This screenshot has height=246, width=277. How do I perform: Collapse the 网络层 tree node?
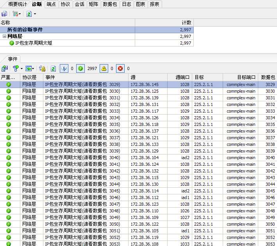click(x=4, y=36)
